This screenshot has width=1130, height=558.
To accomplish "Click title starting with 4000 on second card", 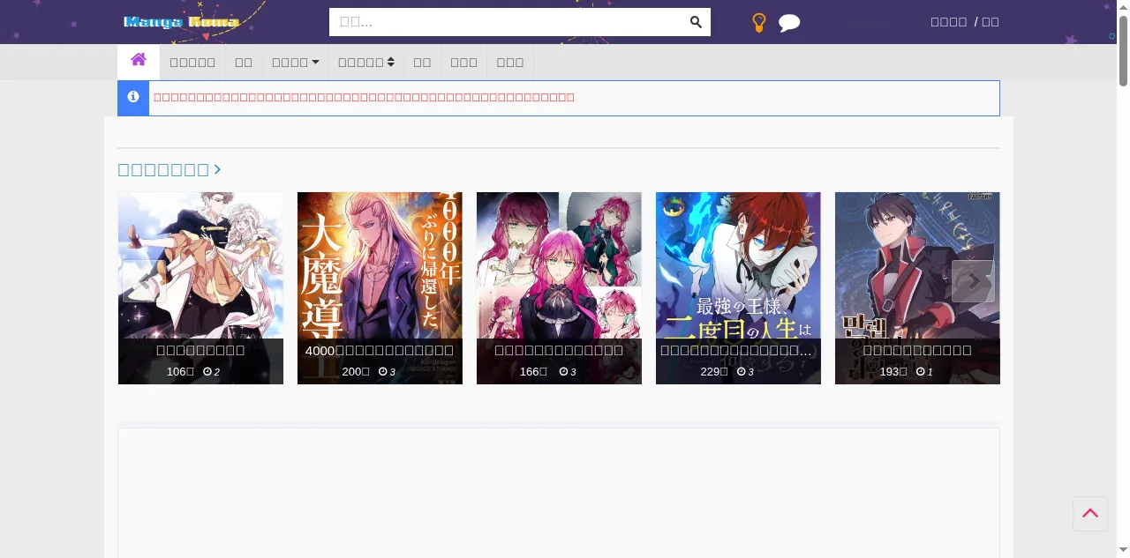I will [380, 350].
